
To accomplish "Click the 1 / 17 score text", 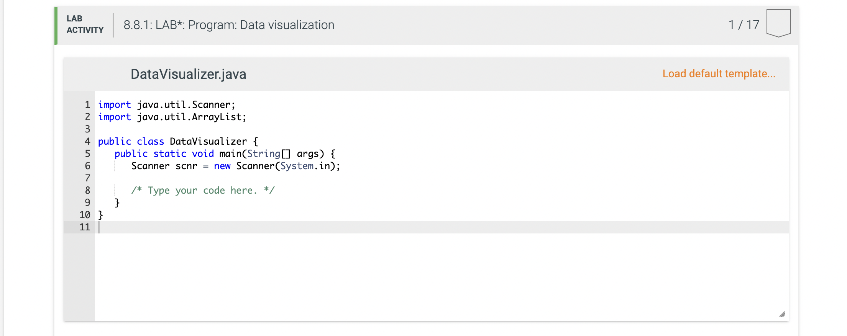I will click(744, 25).
